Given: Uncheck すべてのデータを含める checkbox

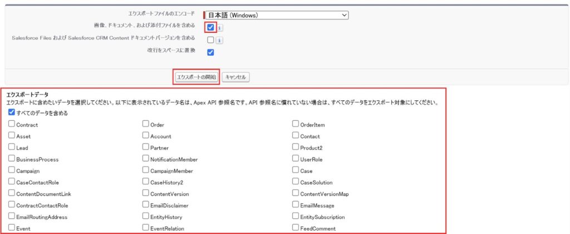Looking at the screenshot, I should 12,113.
